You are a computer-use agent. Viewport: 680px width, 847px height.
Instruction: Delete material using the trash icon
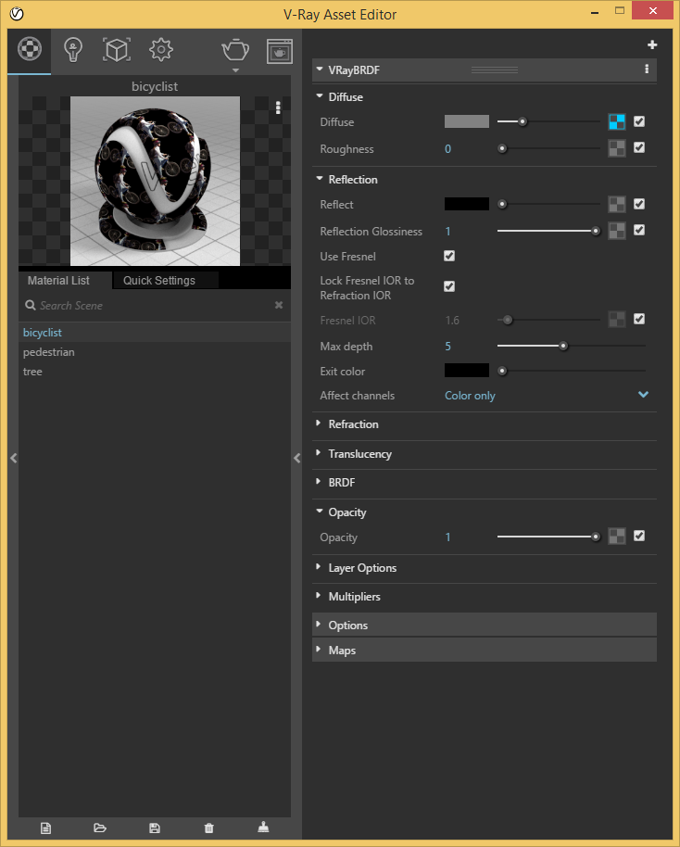209,828
